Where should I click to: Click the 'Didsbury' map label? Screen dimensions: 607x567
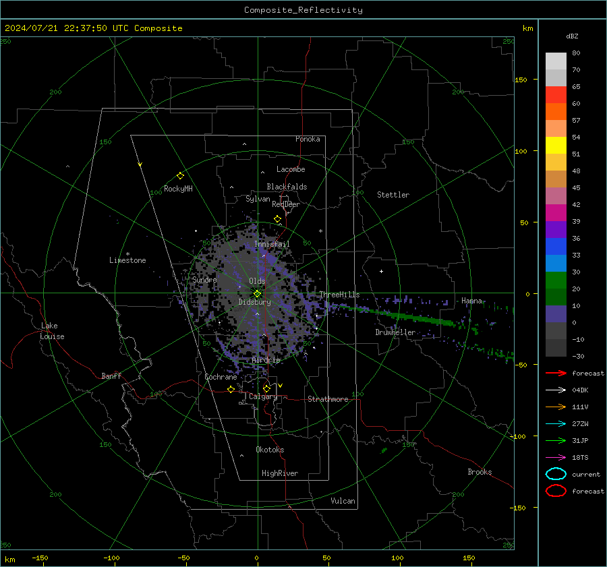tap(254, 302)
